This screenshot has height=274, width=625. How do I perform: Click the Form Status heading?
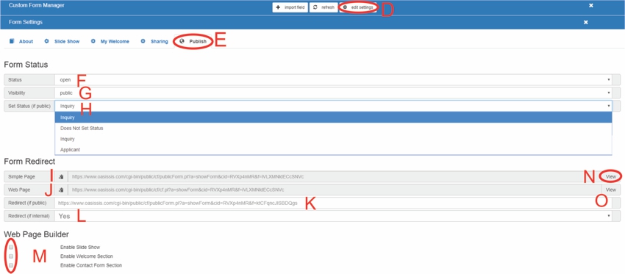click(x=26, y=65)
